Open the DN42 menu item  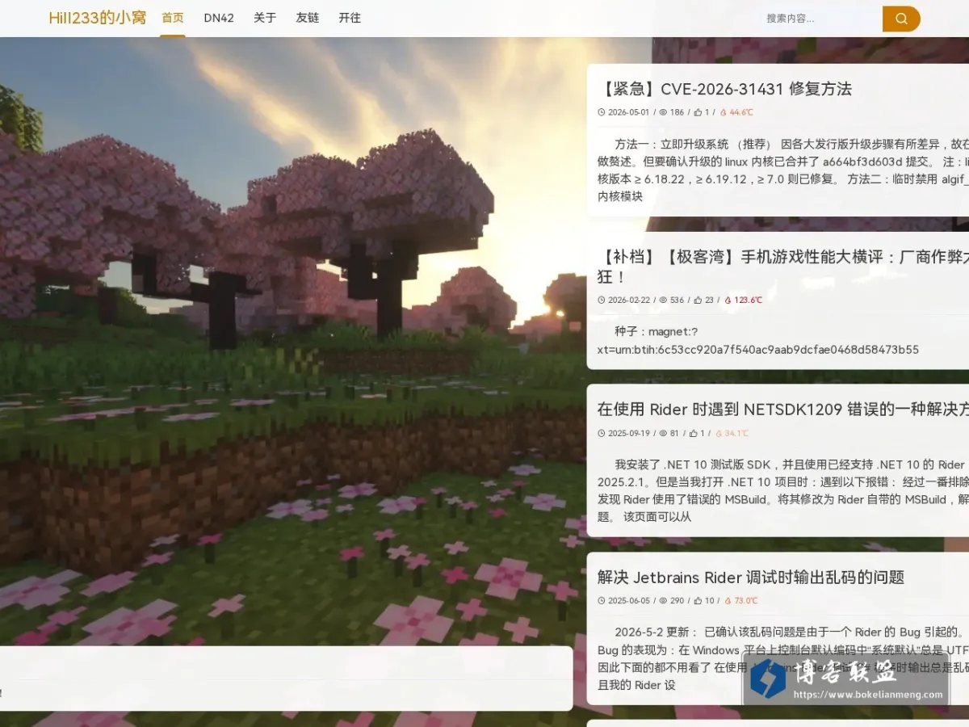pos(219,18)
